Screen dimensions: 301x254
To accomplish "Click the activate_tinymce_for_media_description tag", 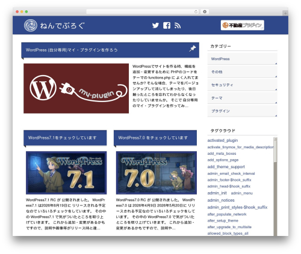I will pyautogui.click(x=240, y=147).
